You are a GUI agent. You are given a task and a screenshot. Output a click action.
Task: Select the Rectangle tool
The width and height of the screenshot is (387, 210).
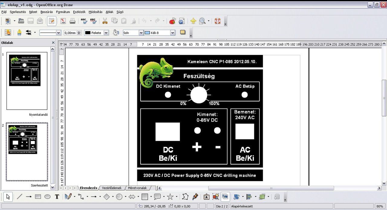38,197
